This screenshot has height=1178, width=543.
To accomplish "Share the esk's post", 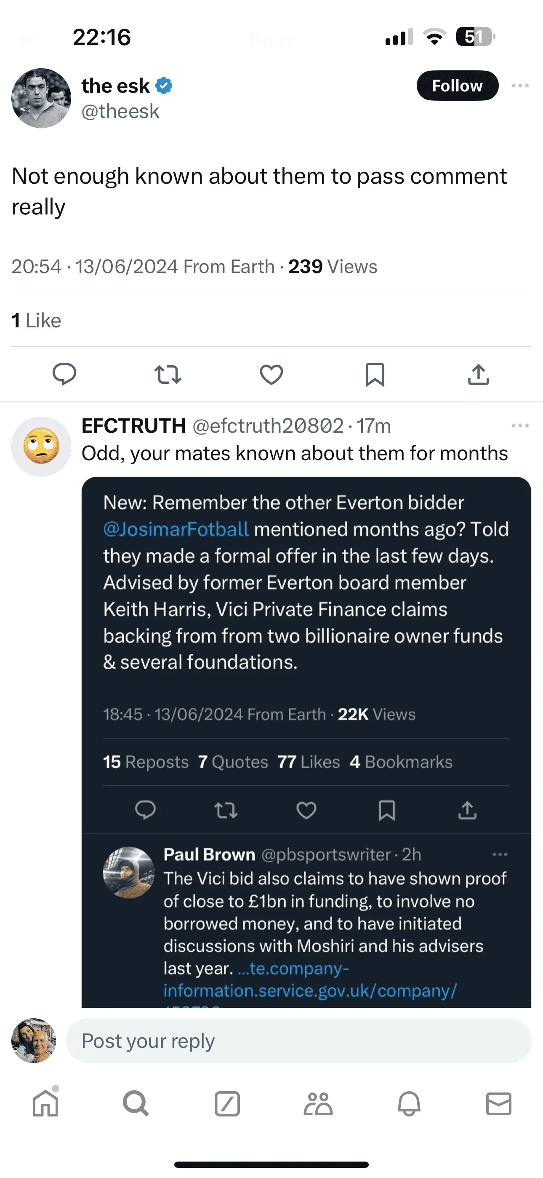I will pos(479,375).
